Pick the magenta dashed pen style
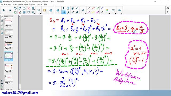 point(97,12)
